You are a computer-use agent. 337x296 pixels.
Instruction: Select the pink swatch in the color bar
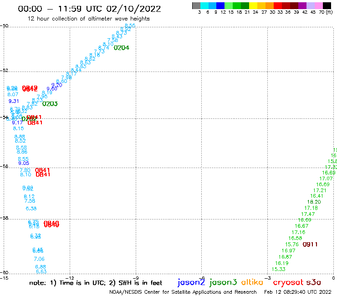(318, 5)
